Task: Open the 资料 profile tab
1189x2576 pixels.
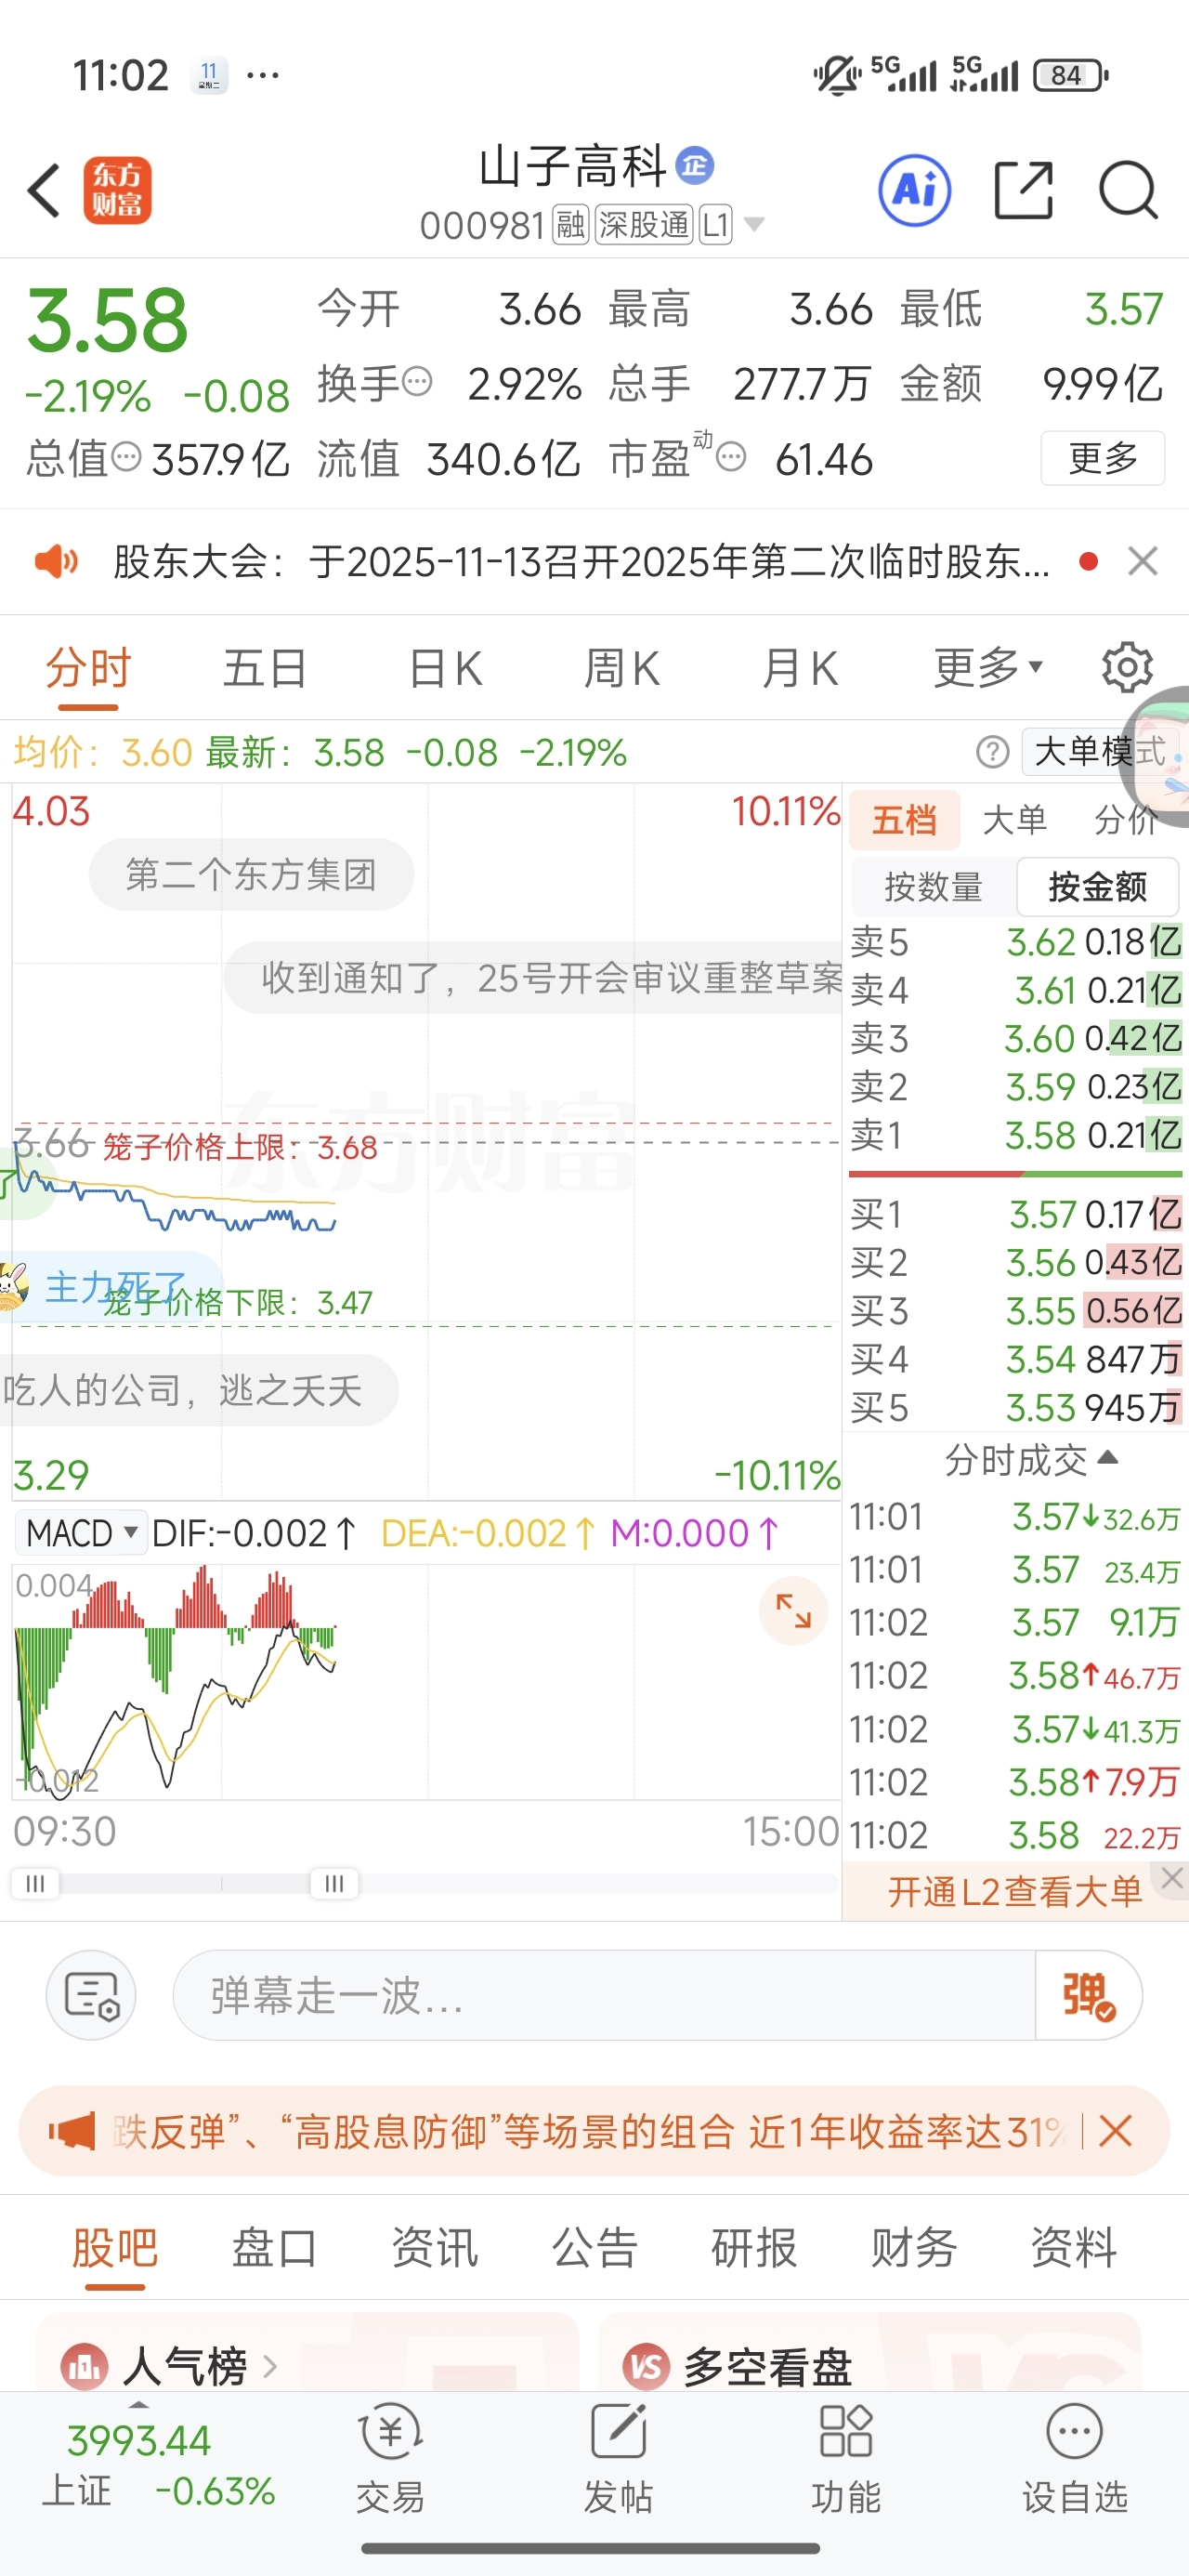Action: 1074,2248
